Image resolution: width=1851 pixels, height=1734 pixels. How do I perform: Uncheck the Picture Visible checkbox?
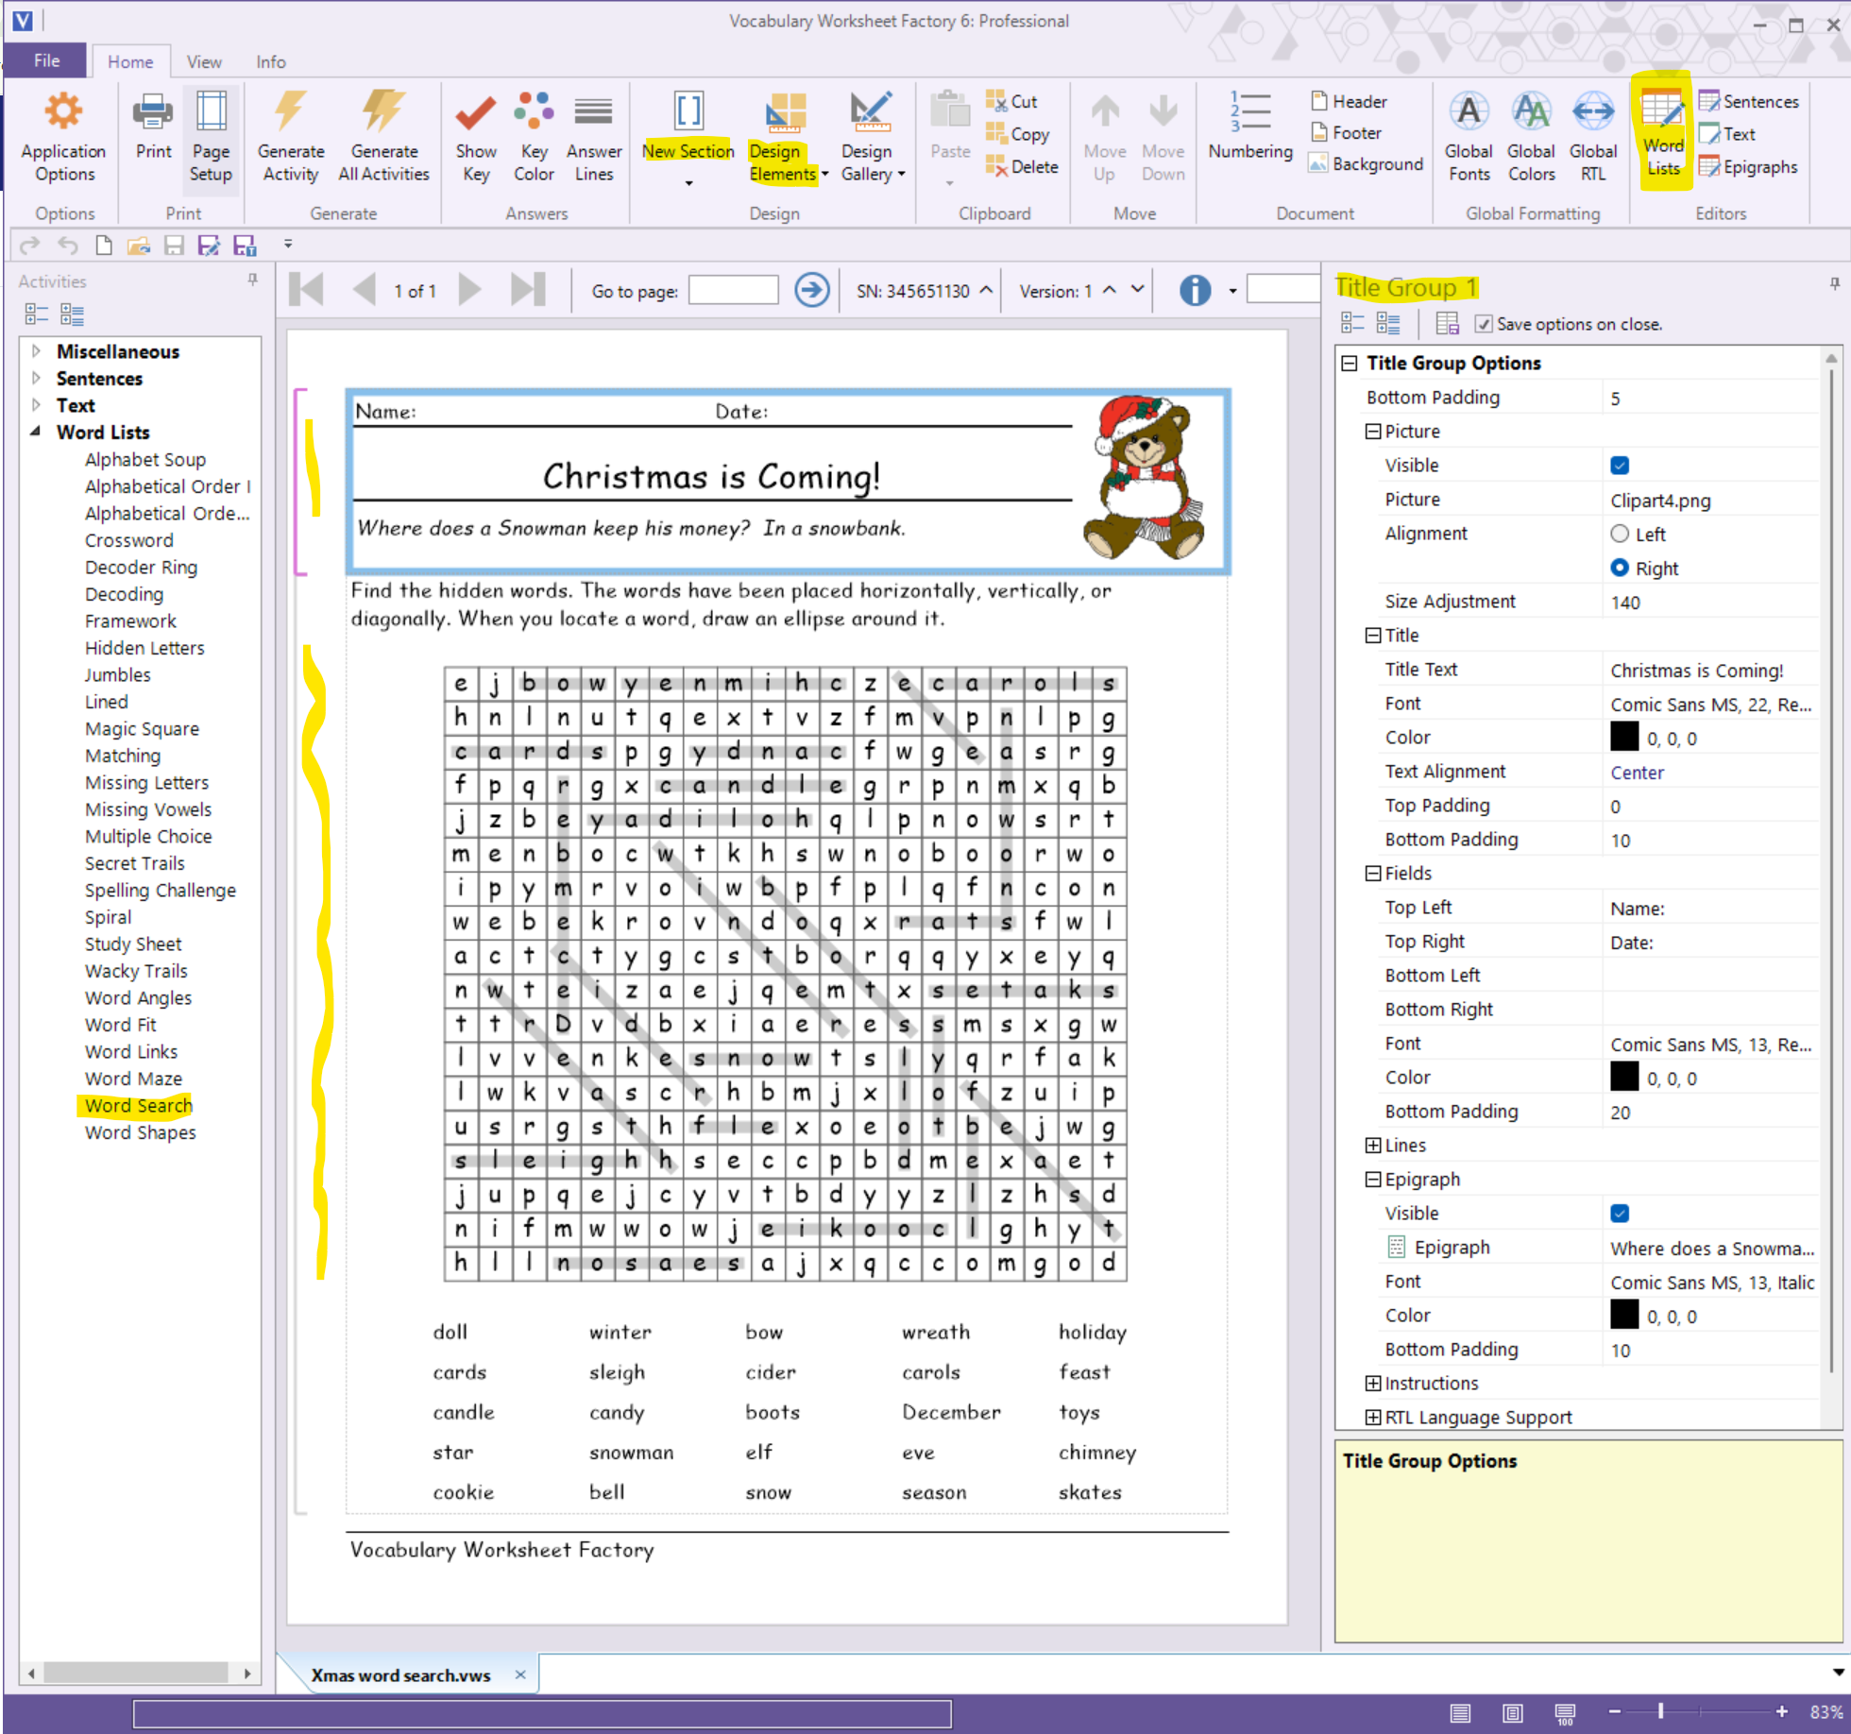point(1619,466)
